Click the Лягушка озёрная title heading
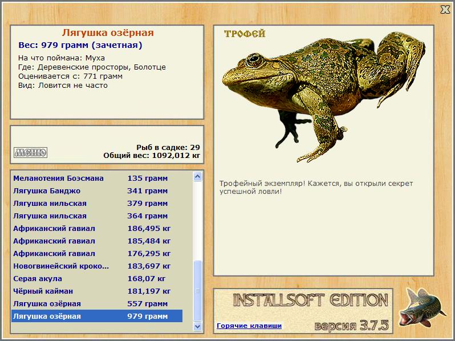The height and width of the screenshot is (341, 455). pyautogui.click(x=108, y=33)
